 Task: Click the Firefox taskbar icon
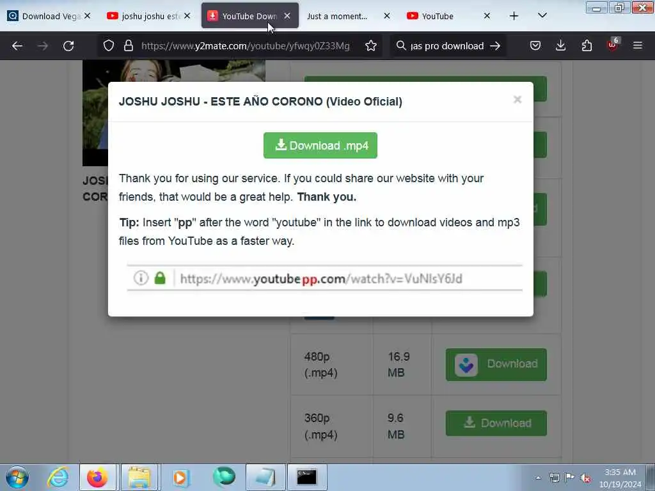[x=97, y=477]
